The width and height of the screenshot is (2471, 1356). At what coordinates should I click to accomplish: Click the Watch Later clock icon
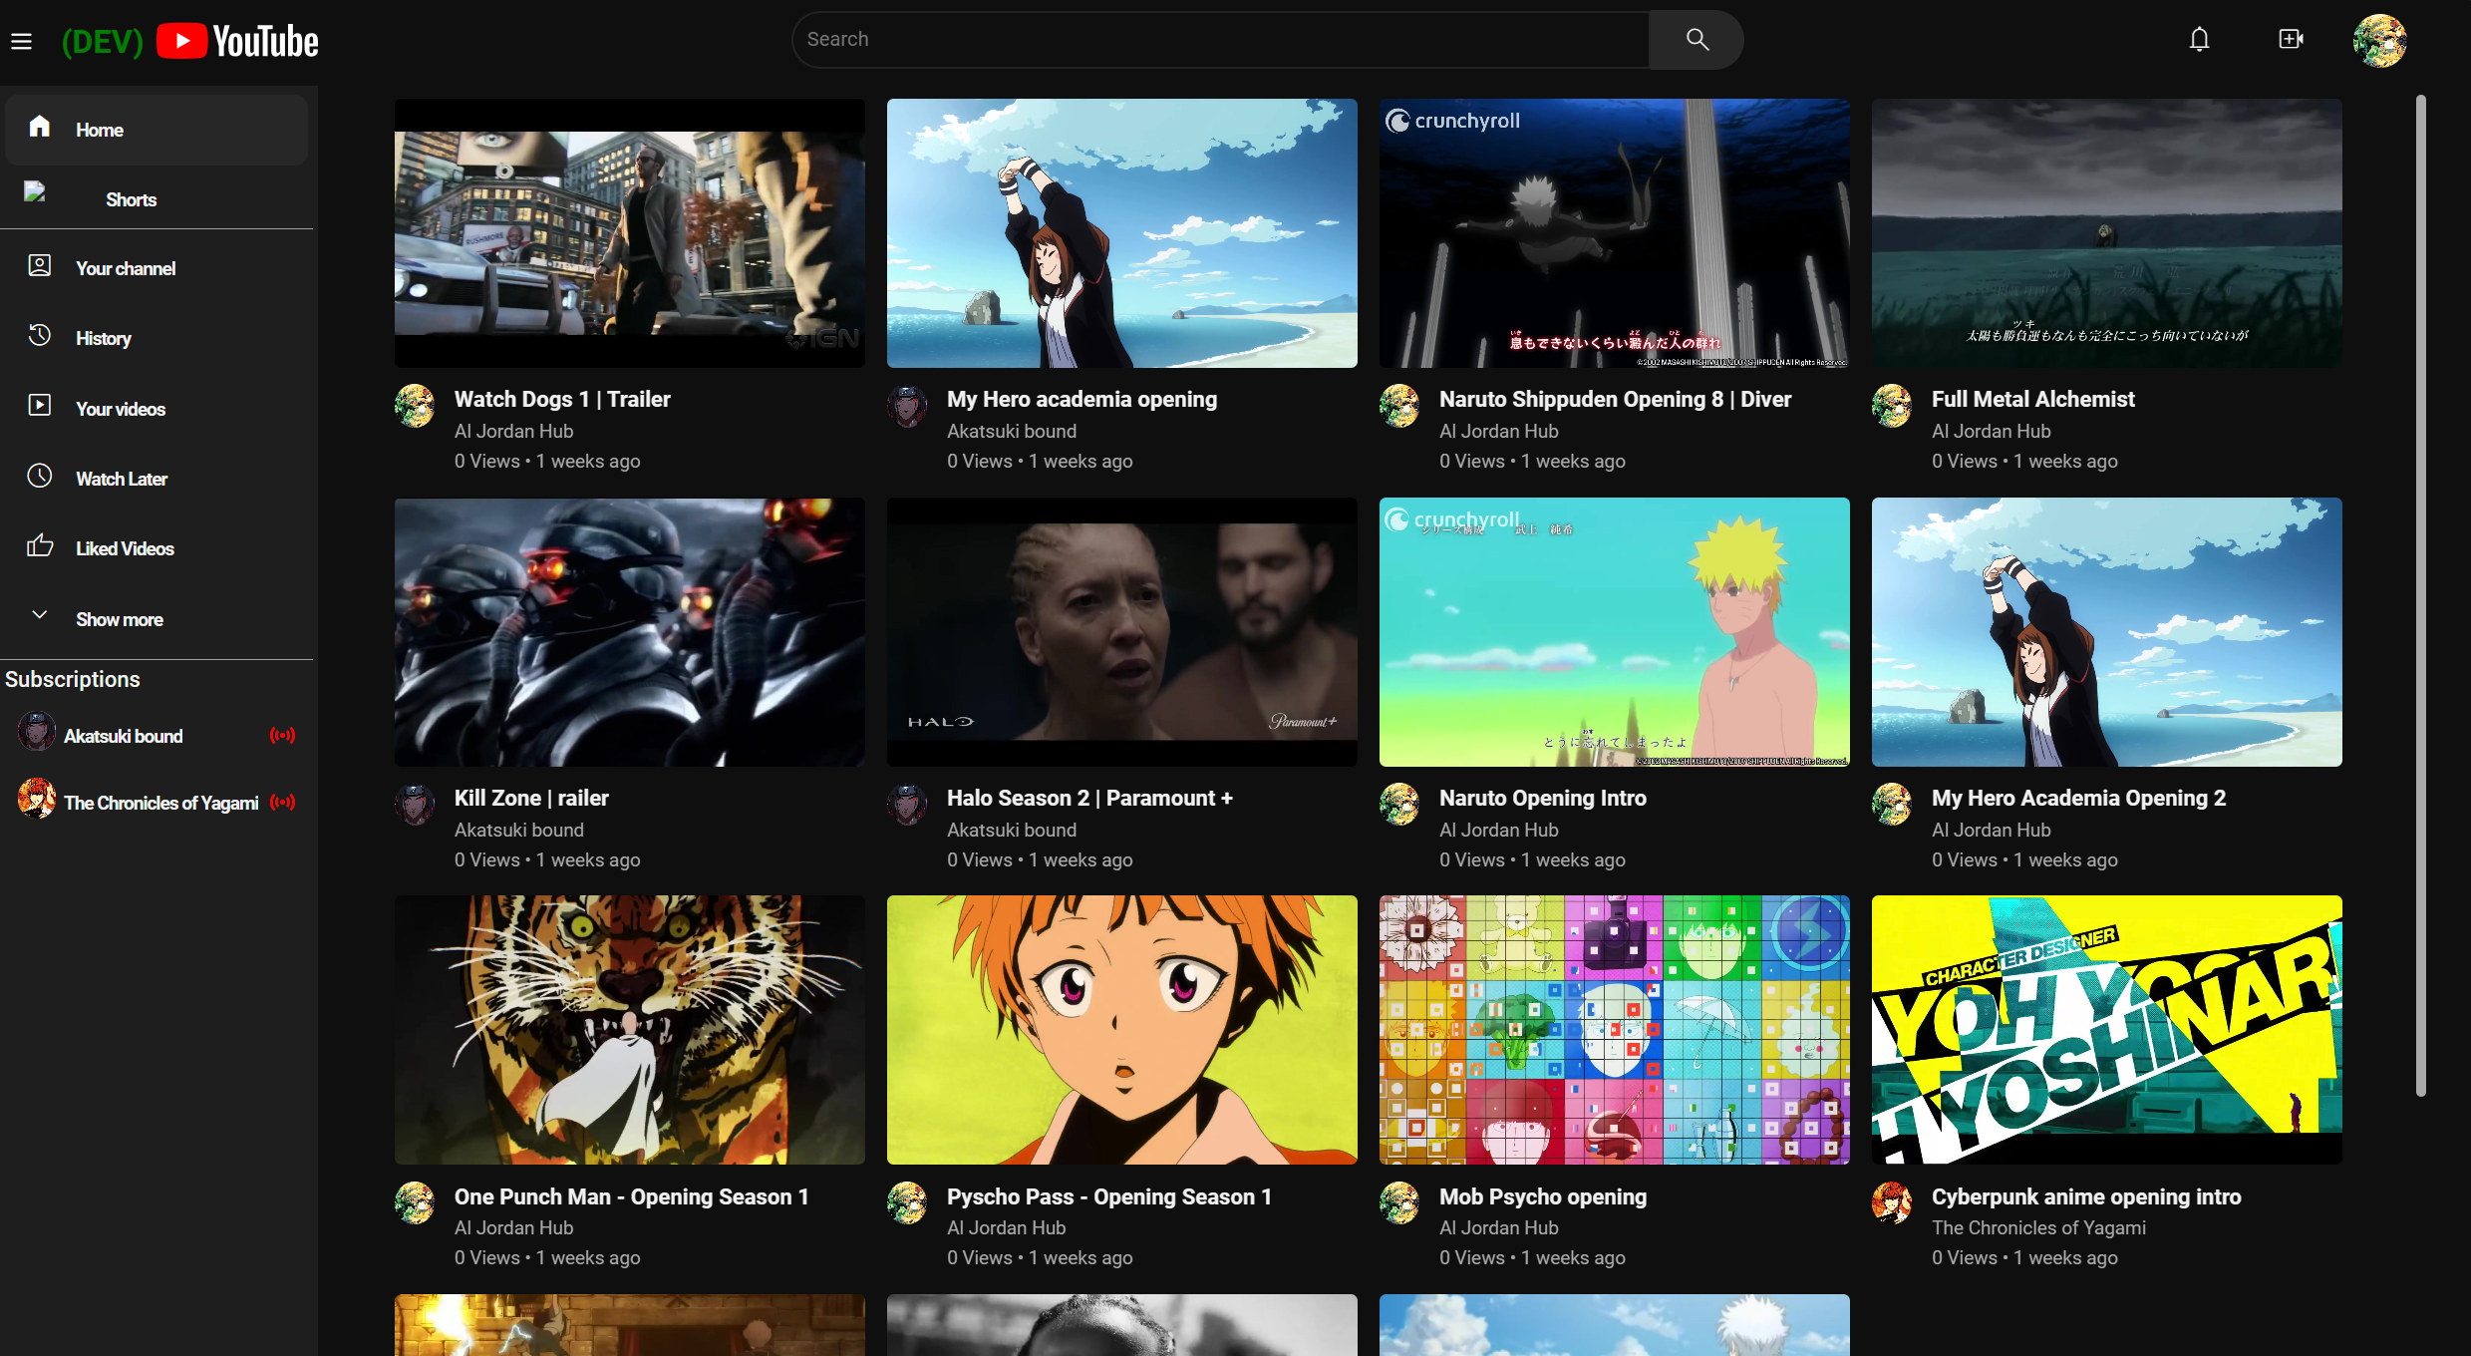[40, 477]
